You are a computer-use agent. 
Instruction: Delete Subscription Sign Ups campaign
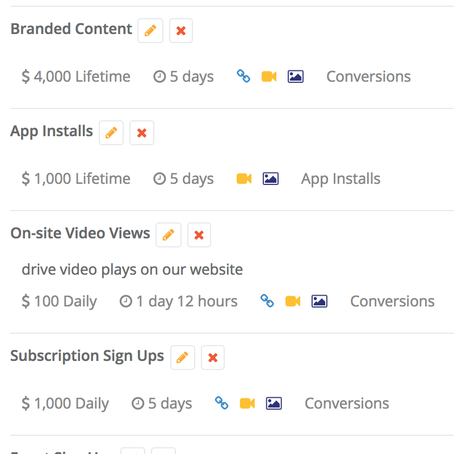coord(213,358)
